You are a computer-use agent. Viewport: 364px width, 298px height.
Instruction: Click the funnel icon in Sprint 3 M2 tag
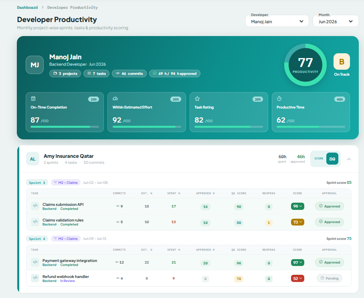tap(55, 182)
